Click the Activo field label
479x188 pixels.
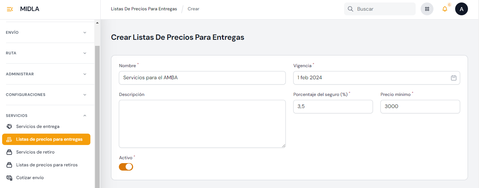[x=126, y=157]
